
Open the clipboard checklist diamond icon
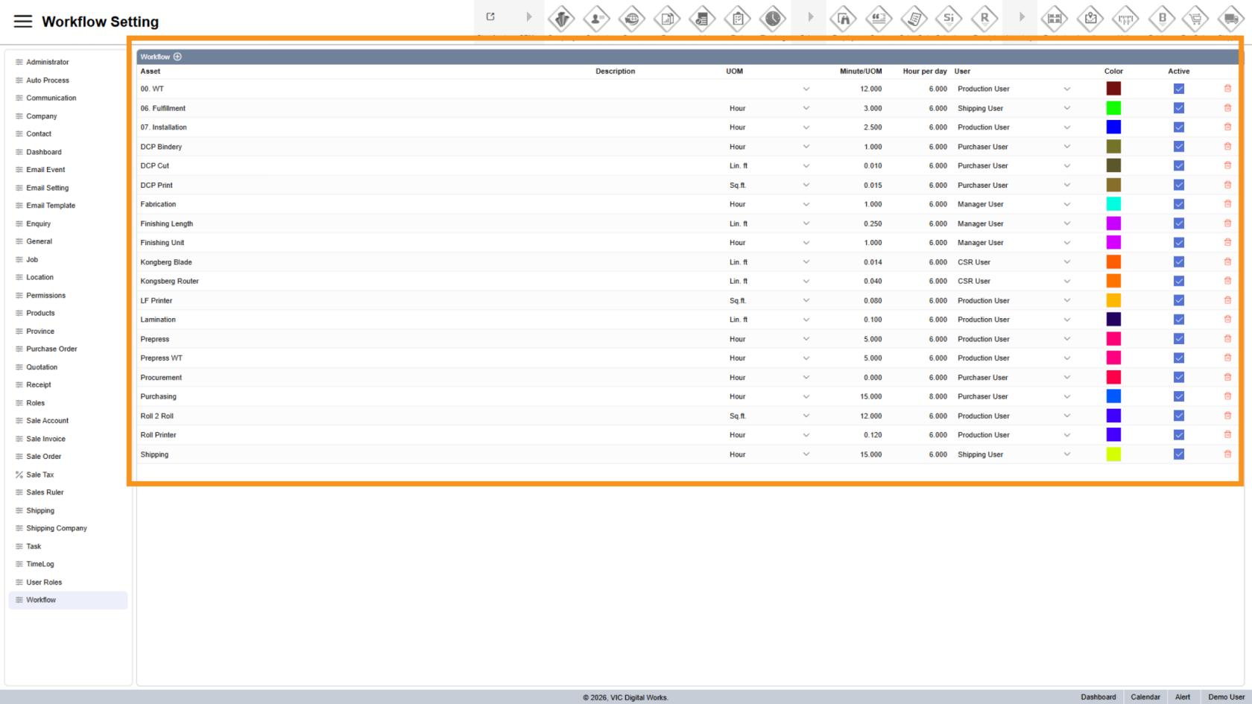[738, 19]
